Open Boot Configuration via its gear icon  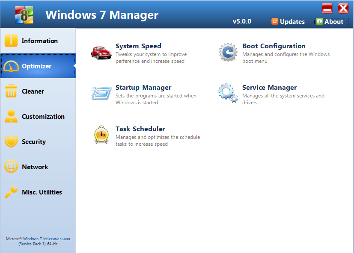coord(228,52)
